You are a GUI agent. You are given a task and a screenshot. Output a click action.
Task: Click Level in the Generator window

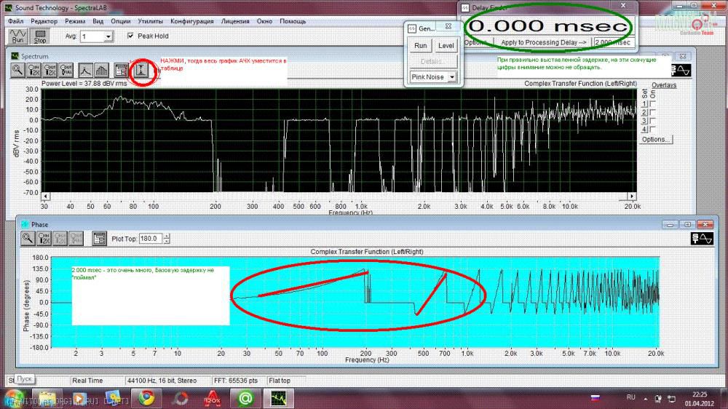point(446,46)
